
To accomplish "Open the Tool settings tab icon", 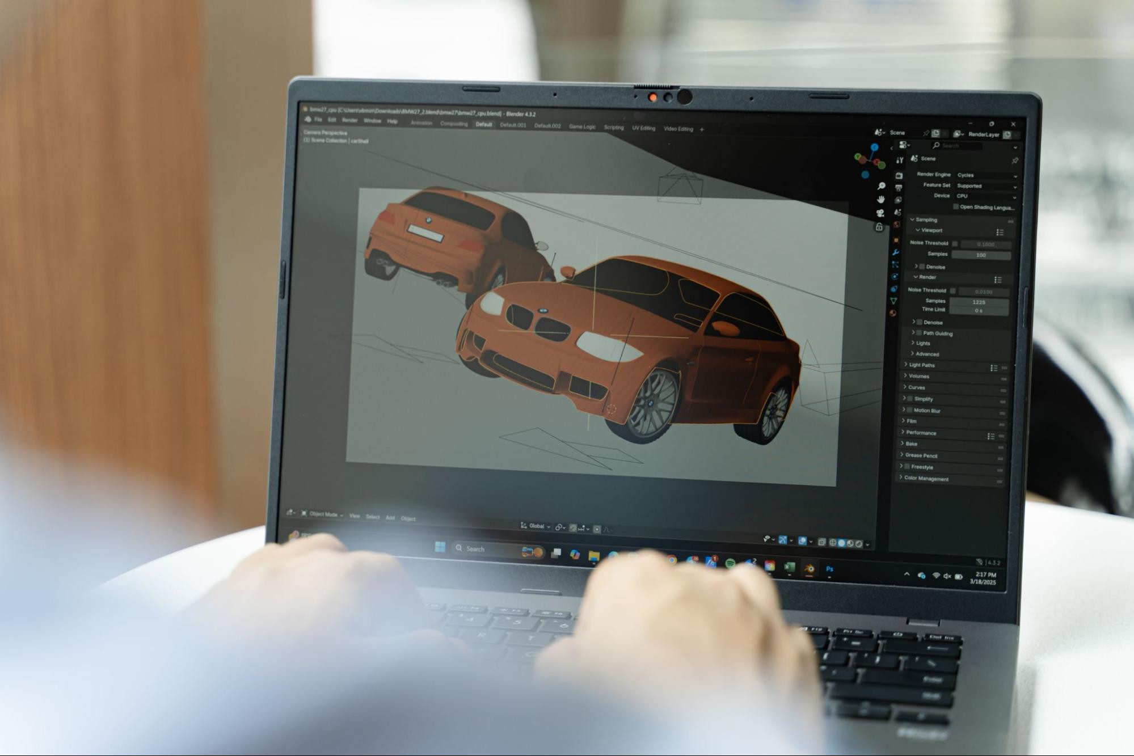I will pos(900,161).
